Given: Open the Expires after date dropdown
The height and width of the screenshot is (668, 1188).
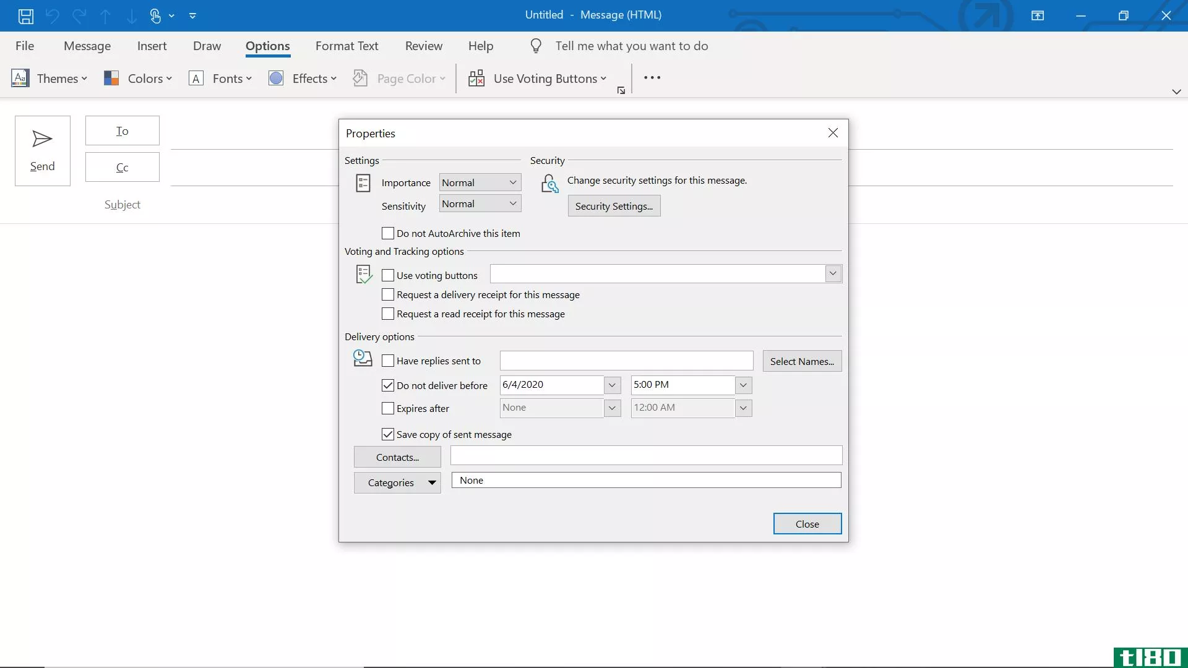Looking at the screenshot, I should (x=612, y=408).
